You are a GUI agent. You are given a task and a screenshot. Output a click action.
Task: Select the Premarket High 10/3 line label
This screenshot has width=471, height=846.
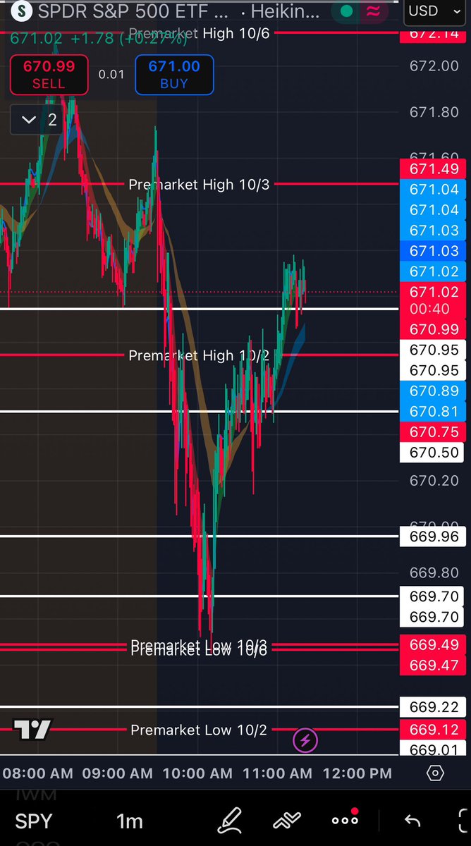click(x=199, y=184)
